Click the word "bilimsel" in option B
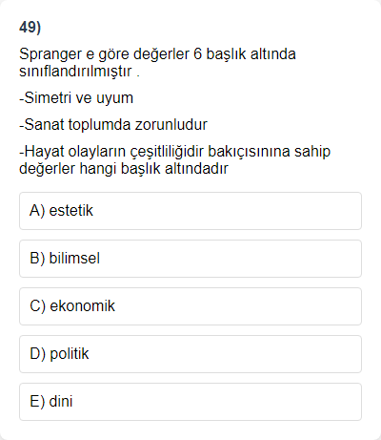381x440 pixels. pyautogui.click(x=74, y=258)
